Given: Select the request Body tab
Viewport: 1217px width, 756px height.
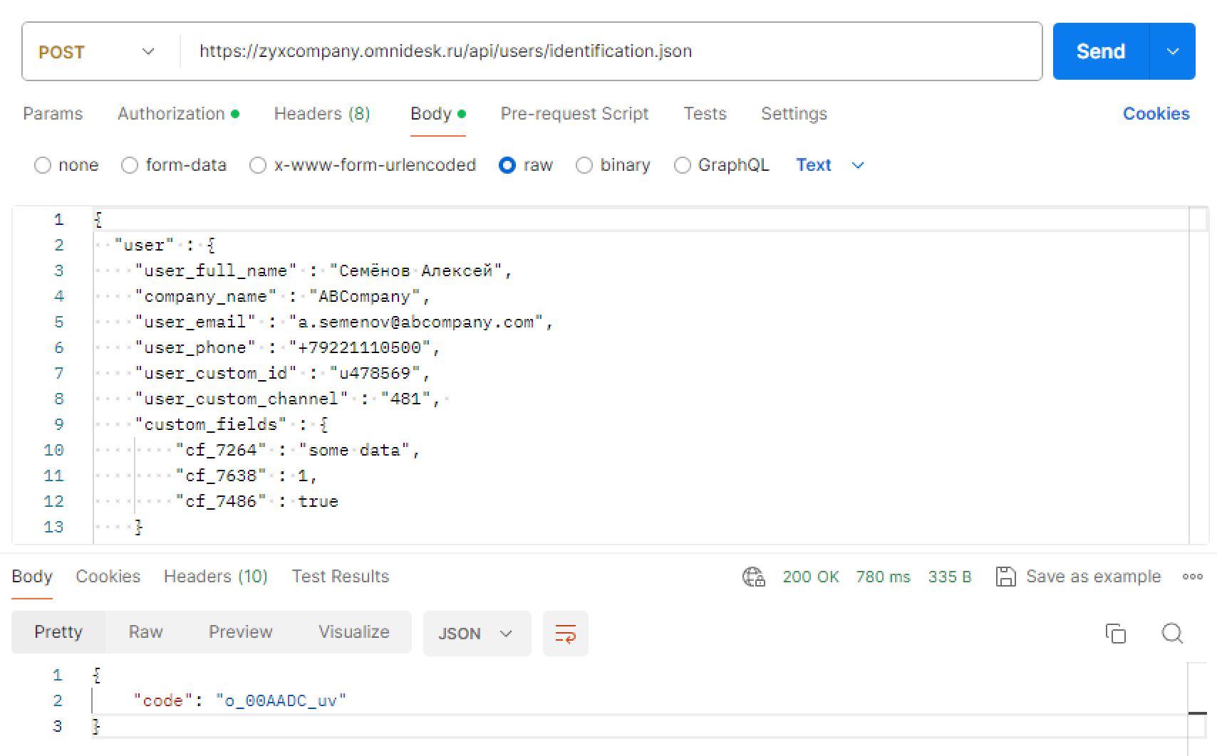Looking at the screenshot, I should pos(437,114).
